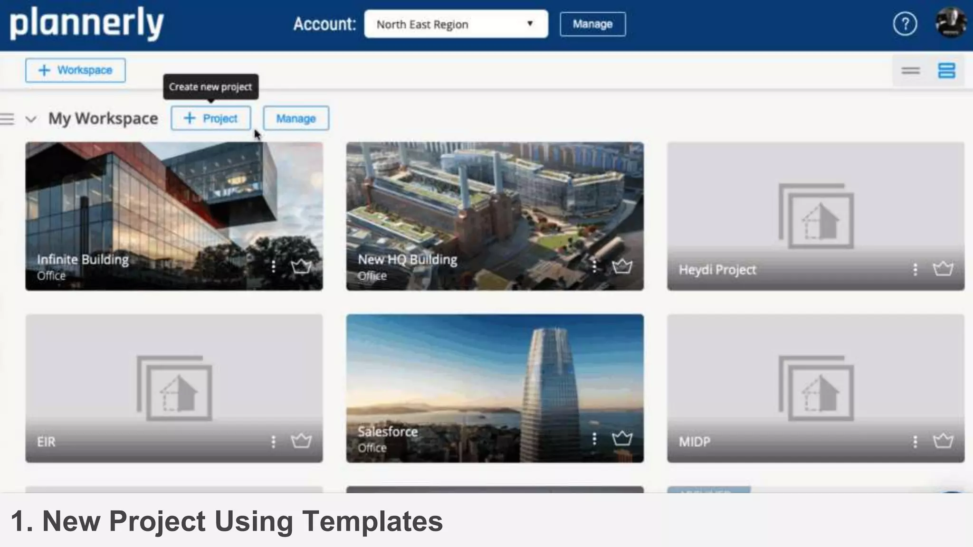Switch to card grid view icon
Viewport: 973px width, 547px height.
946,71
